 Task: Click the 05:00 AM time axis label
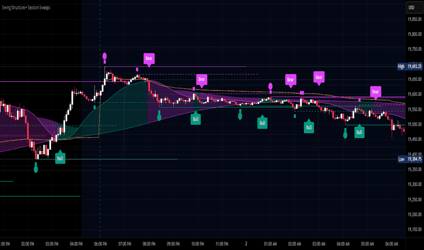367,244
